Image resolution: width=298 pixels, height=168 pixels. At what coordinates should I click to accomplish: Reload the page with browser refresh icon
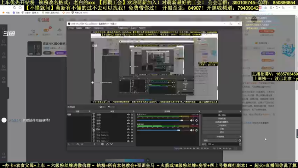15,7
